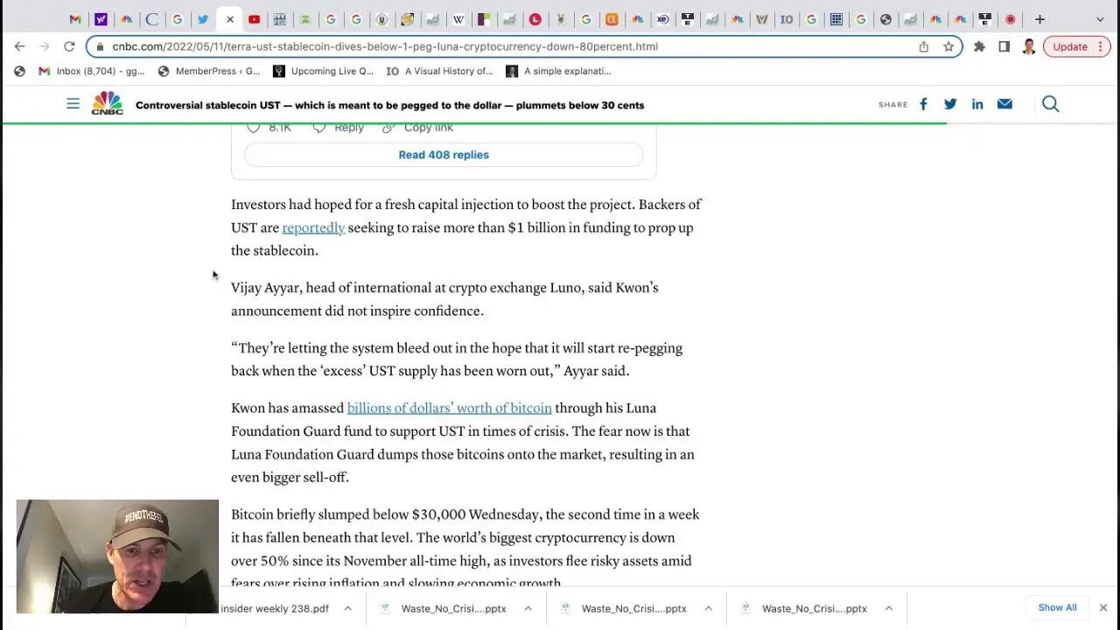Expand the tab search chevron
Viewport: 1120px width, 630px height.
pyautogui.click(x=1100, y=19)
